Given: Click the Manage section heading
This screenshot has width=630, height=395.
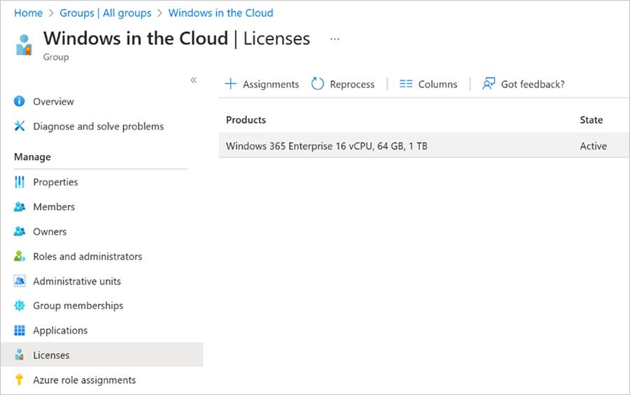Looking at the screenshot, I should pos(32,157).
